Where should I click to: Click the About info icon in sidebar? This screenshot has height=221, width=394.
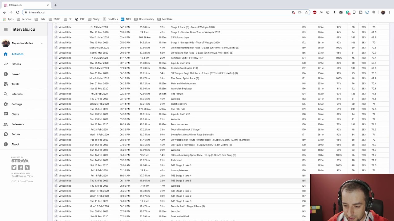coord(6,144)
